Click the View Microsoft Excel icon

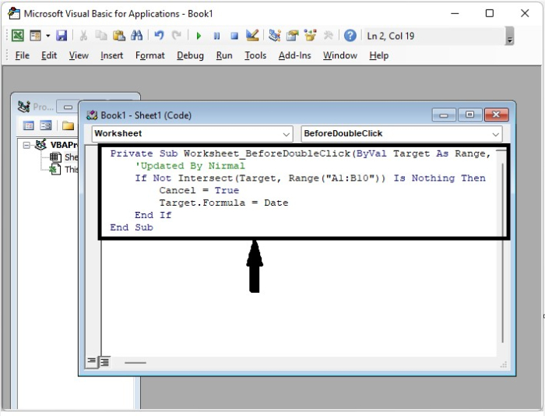pos(18,36)
